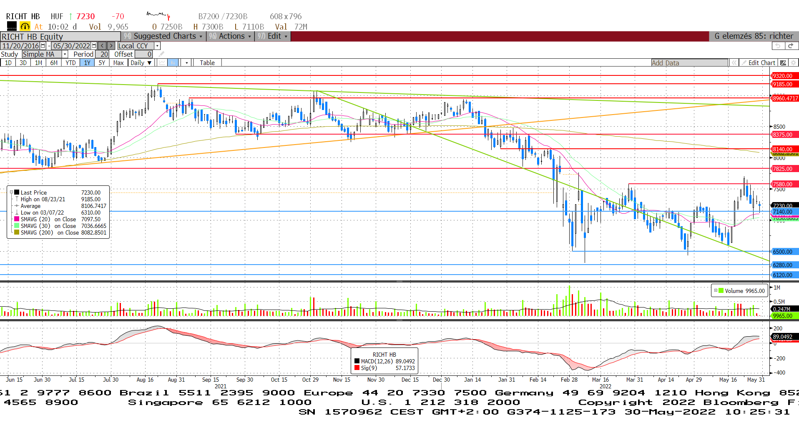Click the Edit Chart button
The width and height of the screenshot is (799, 435).
(x=758, y=63)
